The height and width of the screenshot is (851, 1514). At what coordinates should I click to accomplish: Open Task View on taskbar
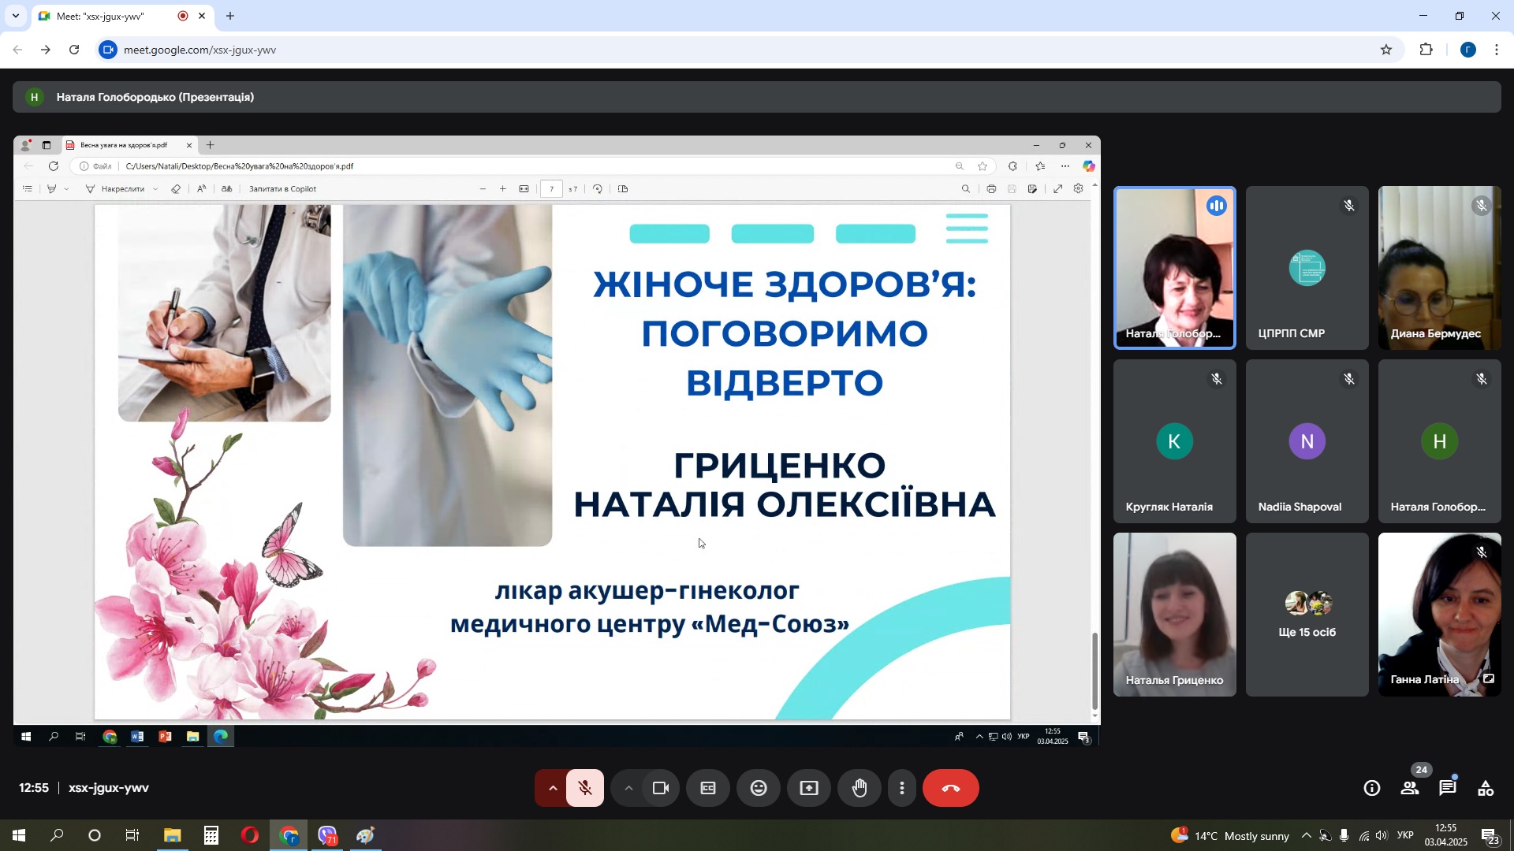(x=133, y=835)
